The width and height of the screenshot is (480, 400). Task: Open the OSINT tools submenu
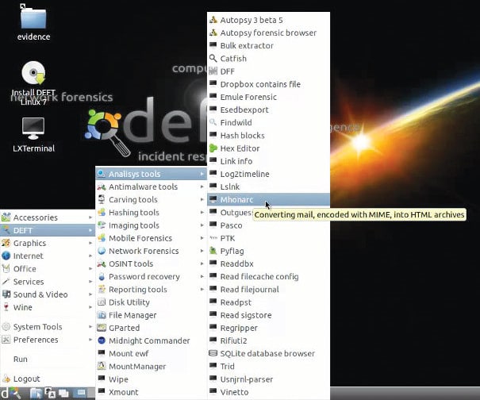point(152,263)
